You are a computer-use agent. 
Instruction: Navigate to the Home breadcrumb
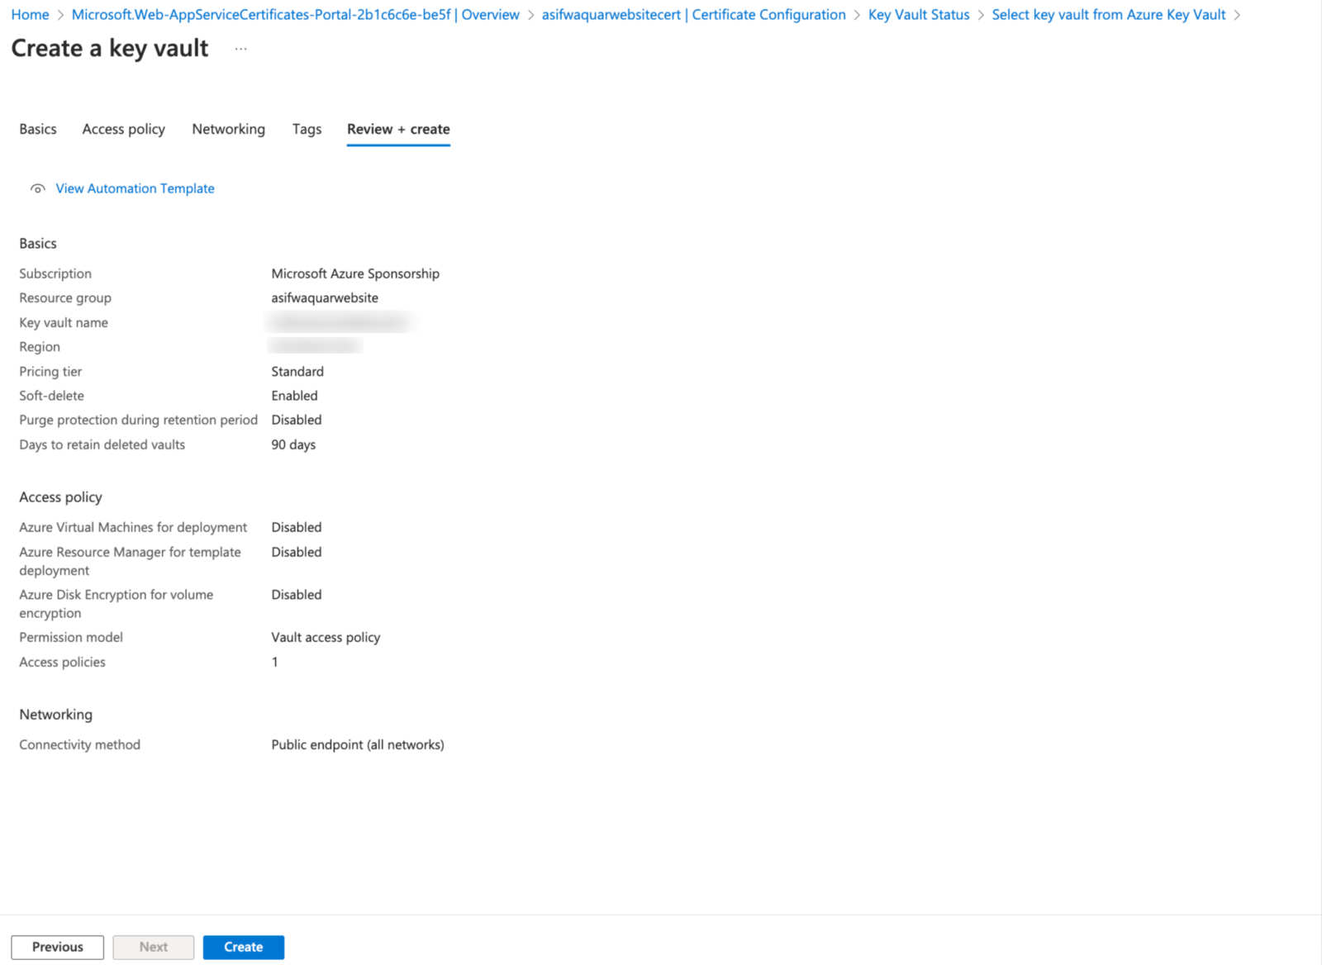point(30,14)
